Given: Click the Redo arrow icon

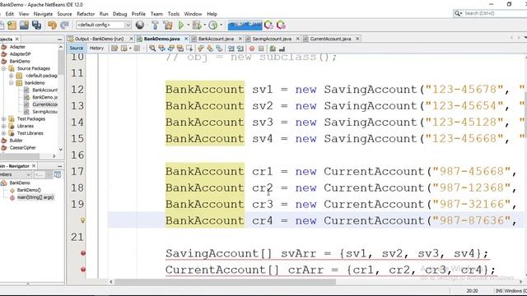Looking at the screenshot, I should point(64,25).
